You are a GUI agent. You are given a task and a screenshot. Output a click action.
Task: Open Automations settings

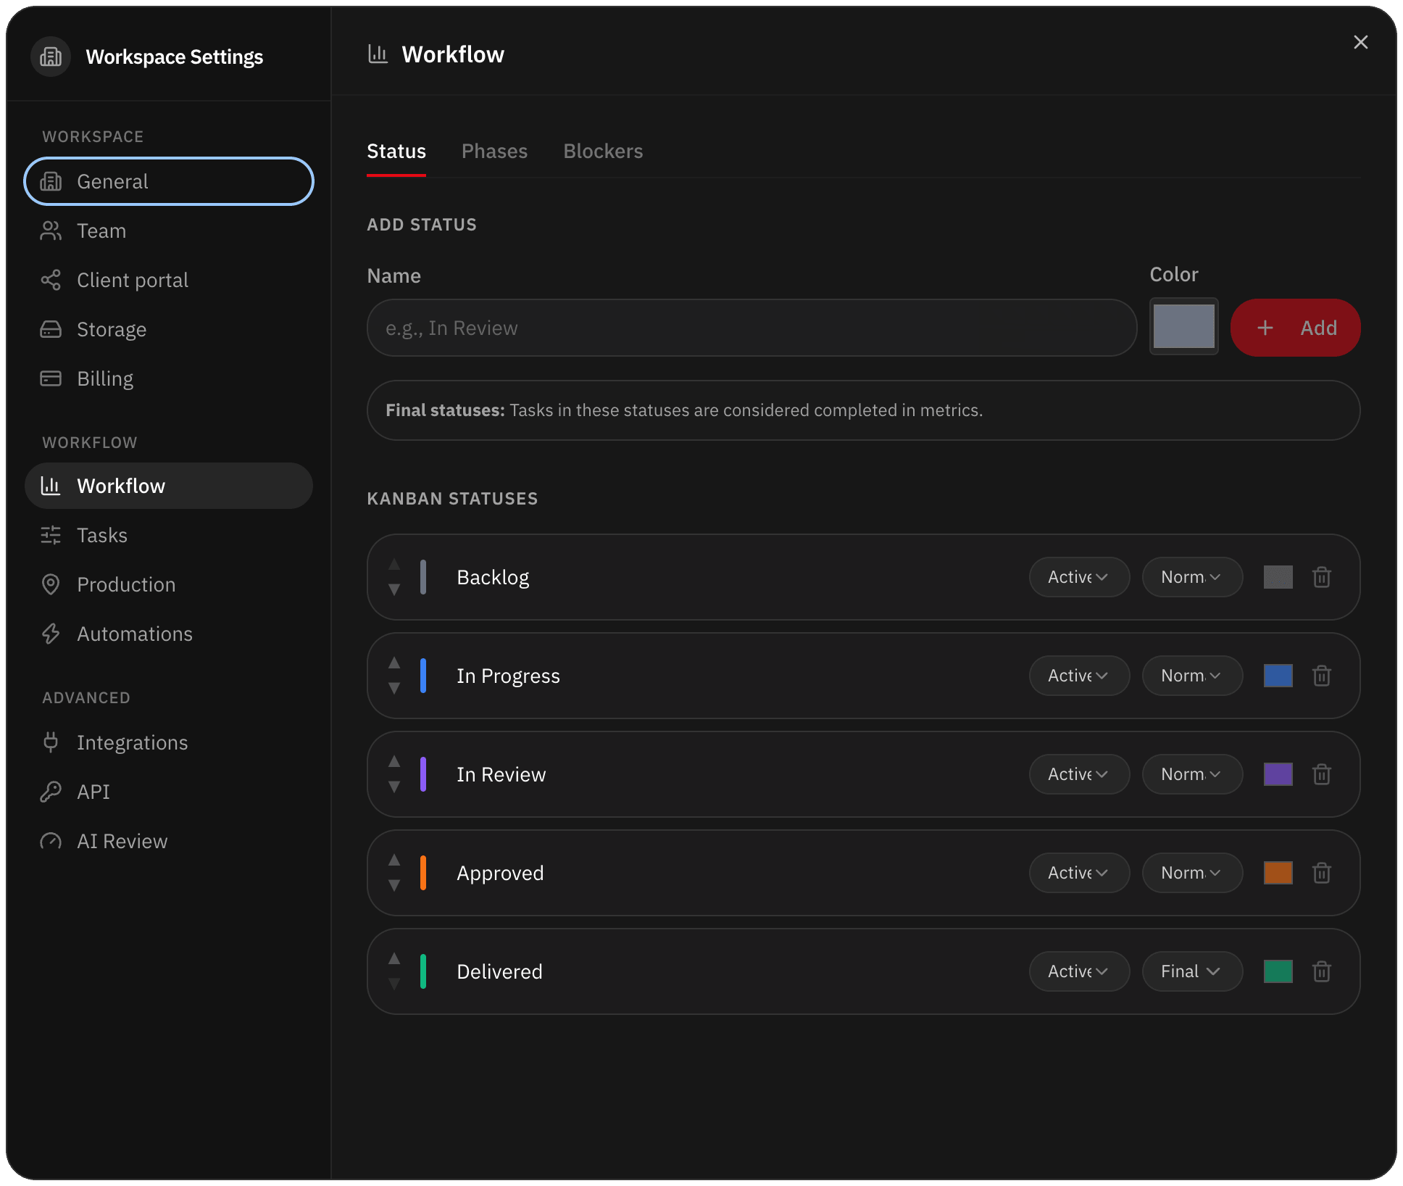tap(169, 634)
